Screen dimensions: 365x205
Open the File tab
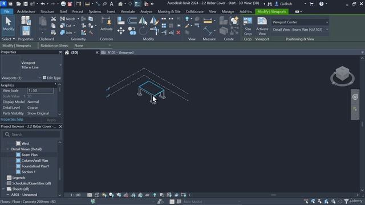7,11
